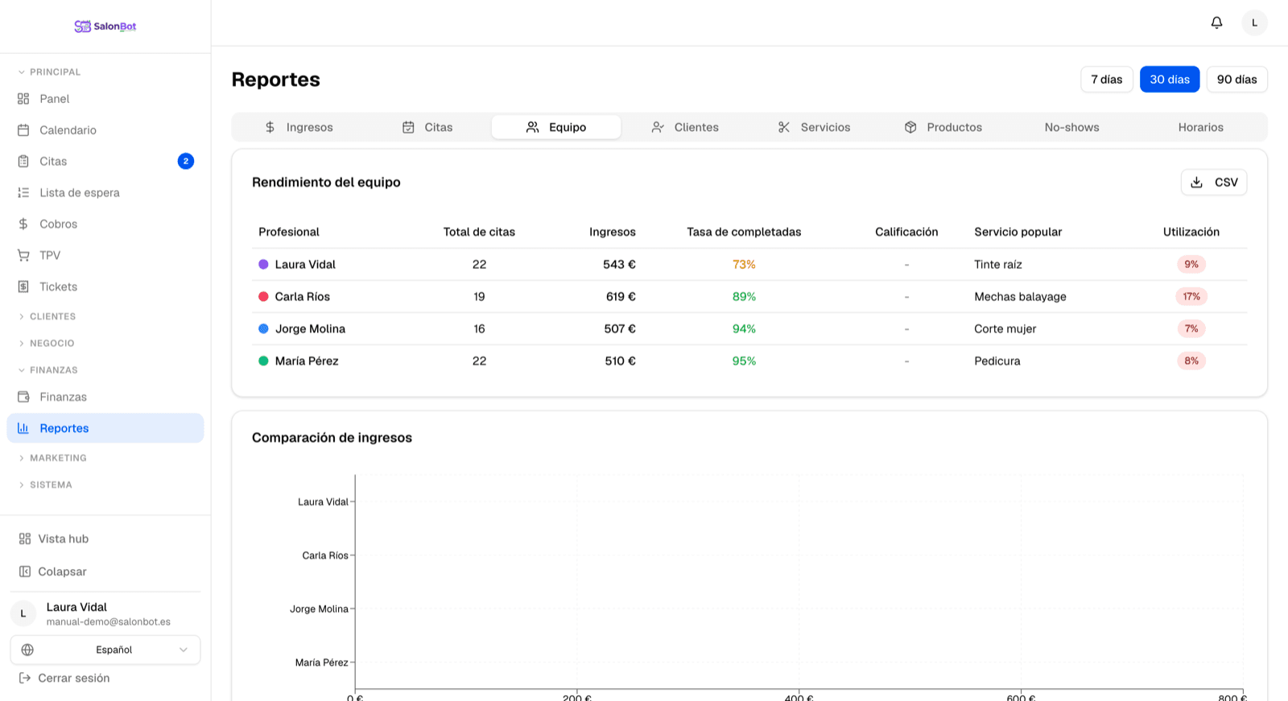The image size is (1288, 701).
Task: Click Citas badge showing 2
Action: tap(186, 162)
